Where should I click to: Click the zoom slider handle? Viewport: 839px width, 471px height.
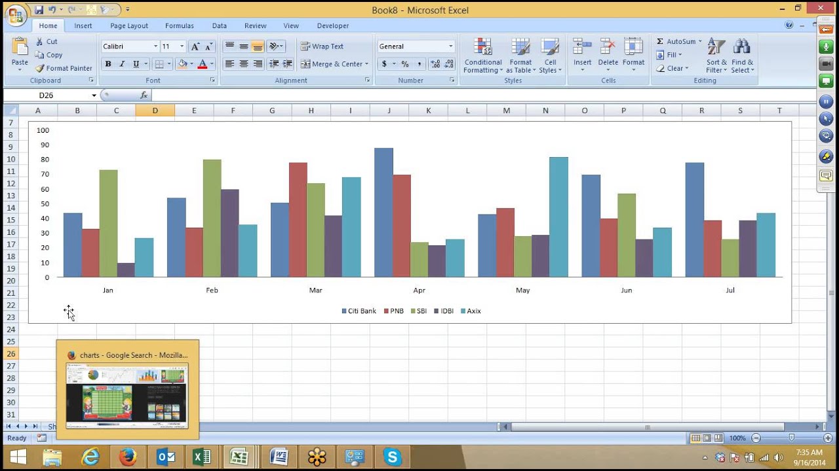(x=792, y=438)
